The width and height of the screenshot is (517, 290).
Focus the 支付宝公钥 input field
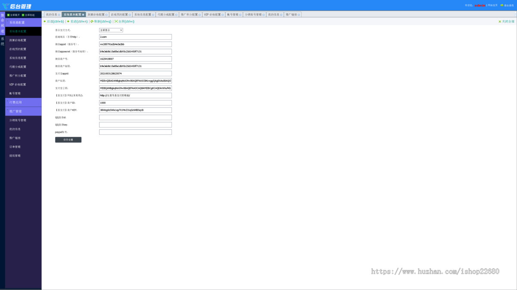click(135, 88)
